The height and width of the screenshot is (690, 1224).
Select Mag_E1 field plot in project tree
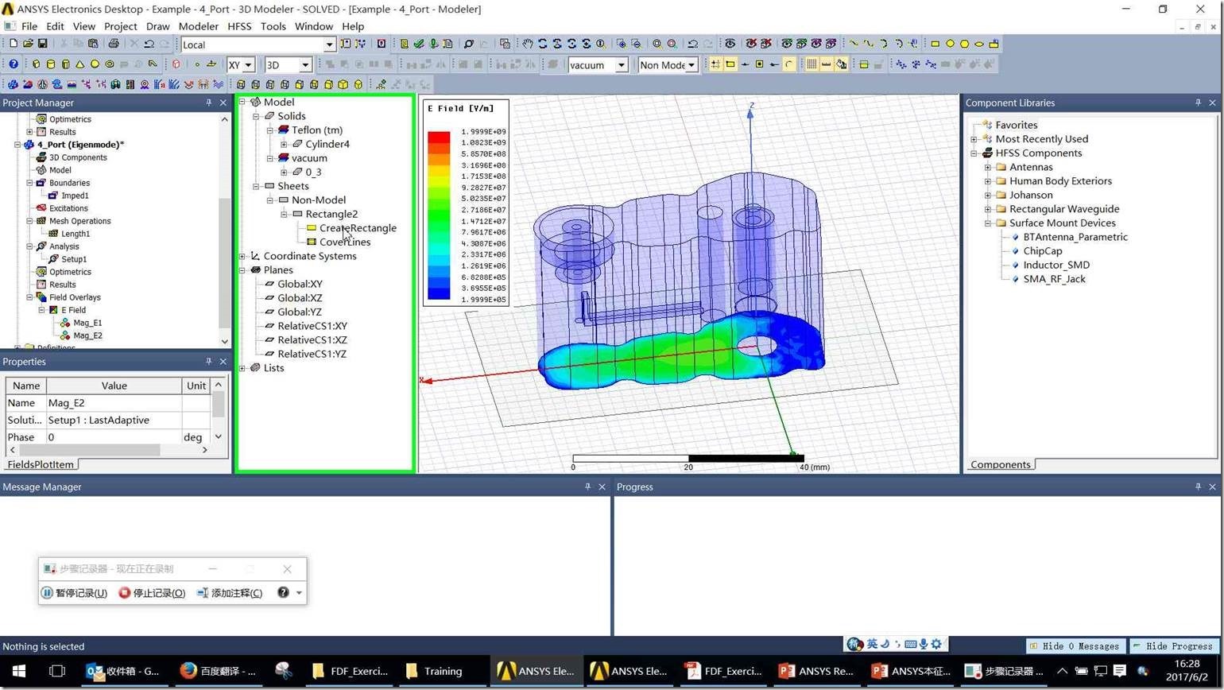point(87,323)
